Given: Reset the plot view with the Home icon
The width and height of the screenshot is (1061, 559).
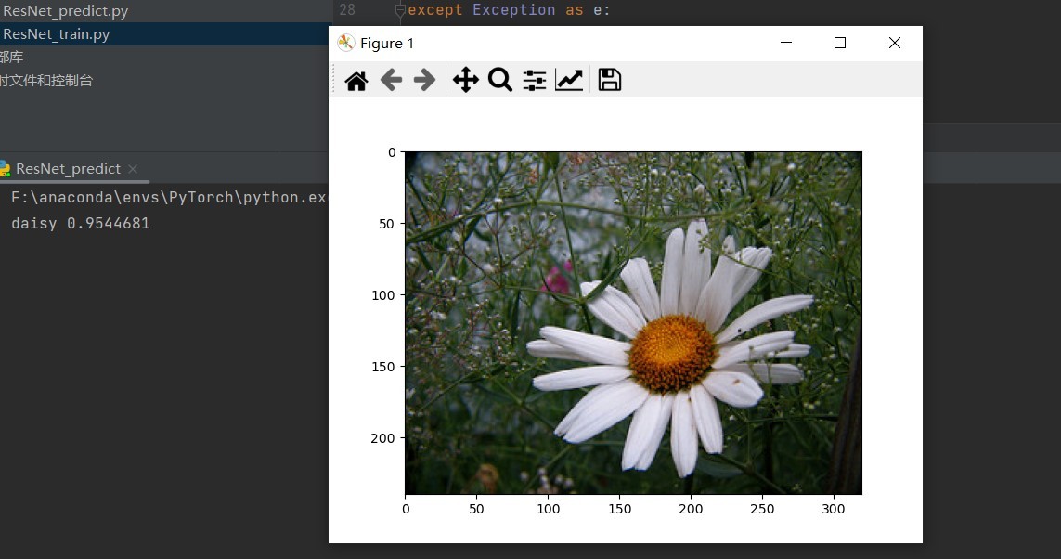Looking at the screenshot, I should (356, 80).
